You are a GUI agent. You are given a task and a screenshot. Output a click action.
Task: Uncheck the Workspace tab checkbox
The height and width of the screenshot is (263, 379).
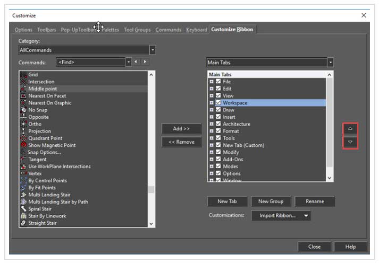[x=218, y=102]
